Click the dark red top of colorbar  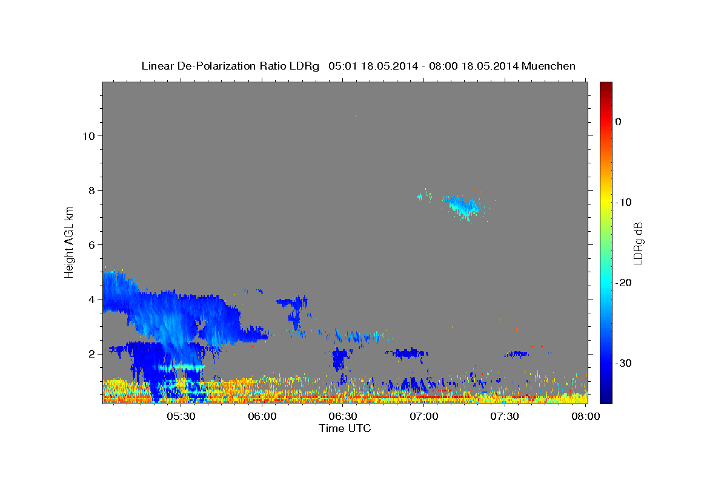tap(606, 88)
